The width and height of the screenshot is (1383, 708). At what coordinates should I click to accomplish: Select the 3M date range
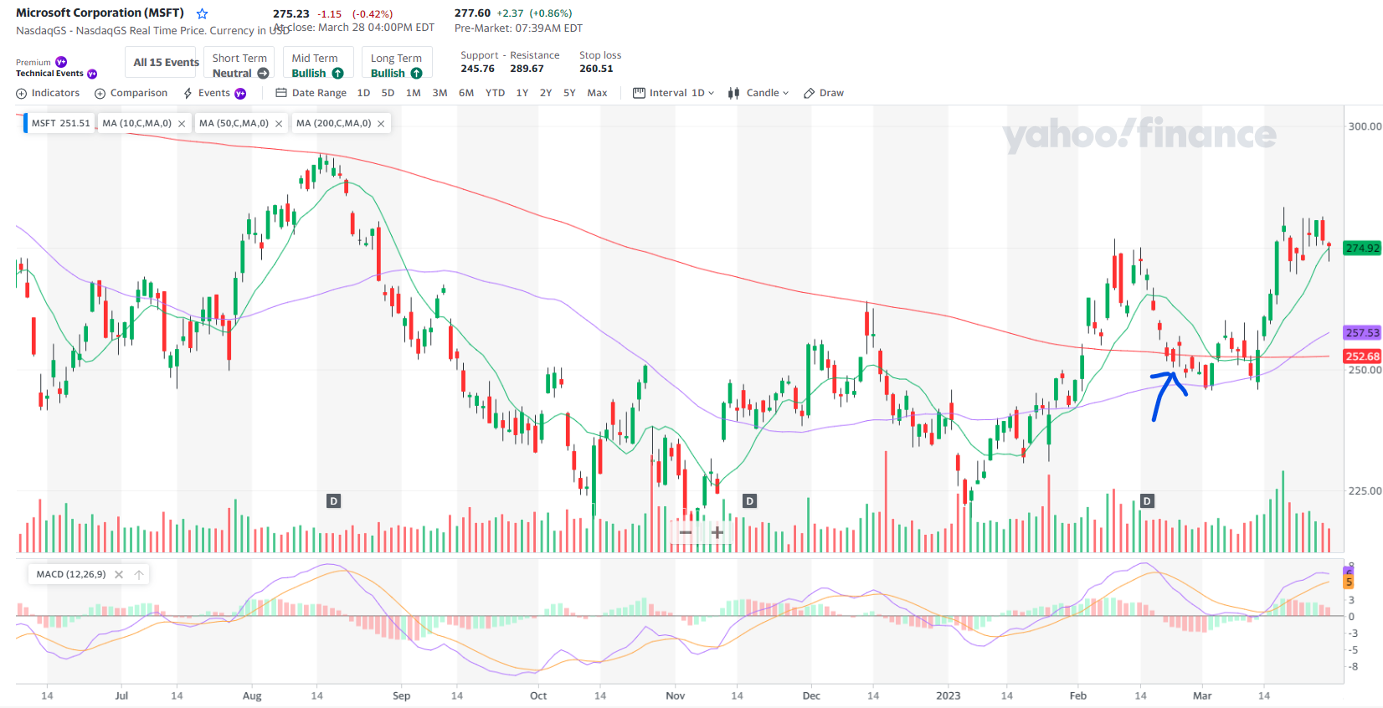click(440, 93)
